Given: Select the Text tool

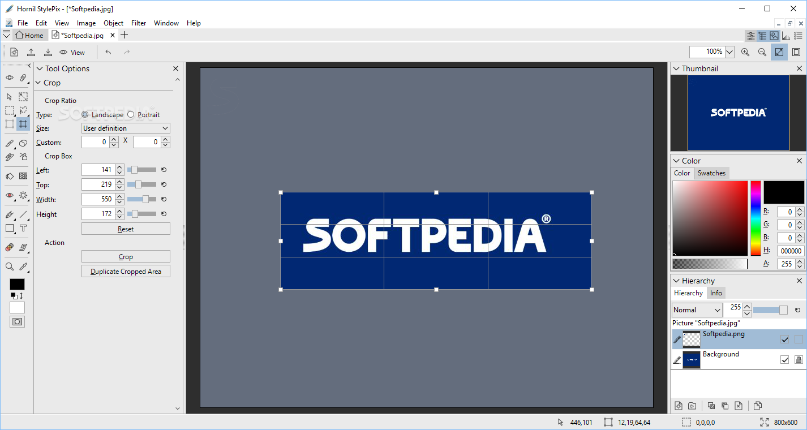Looking at the screenshot, I should click(23, 228).
